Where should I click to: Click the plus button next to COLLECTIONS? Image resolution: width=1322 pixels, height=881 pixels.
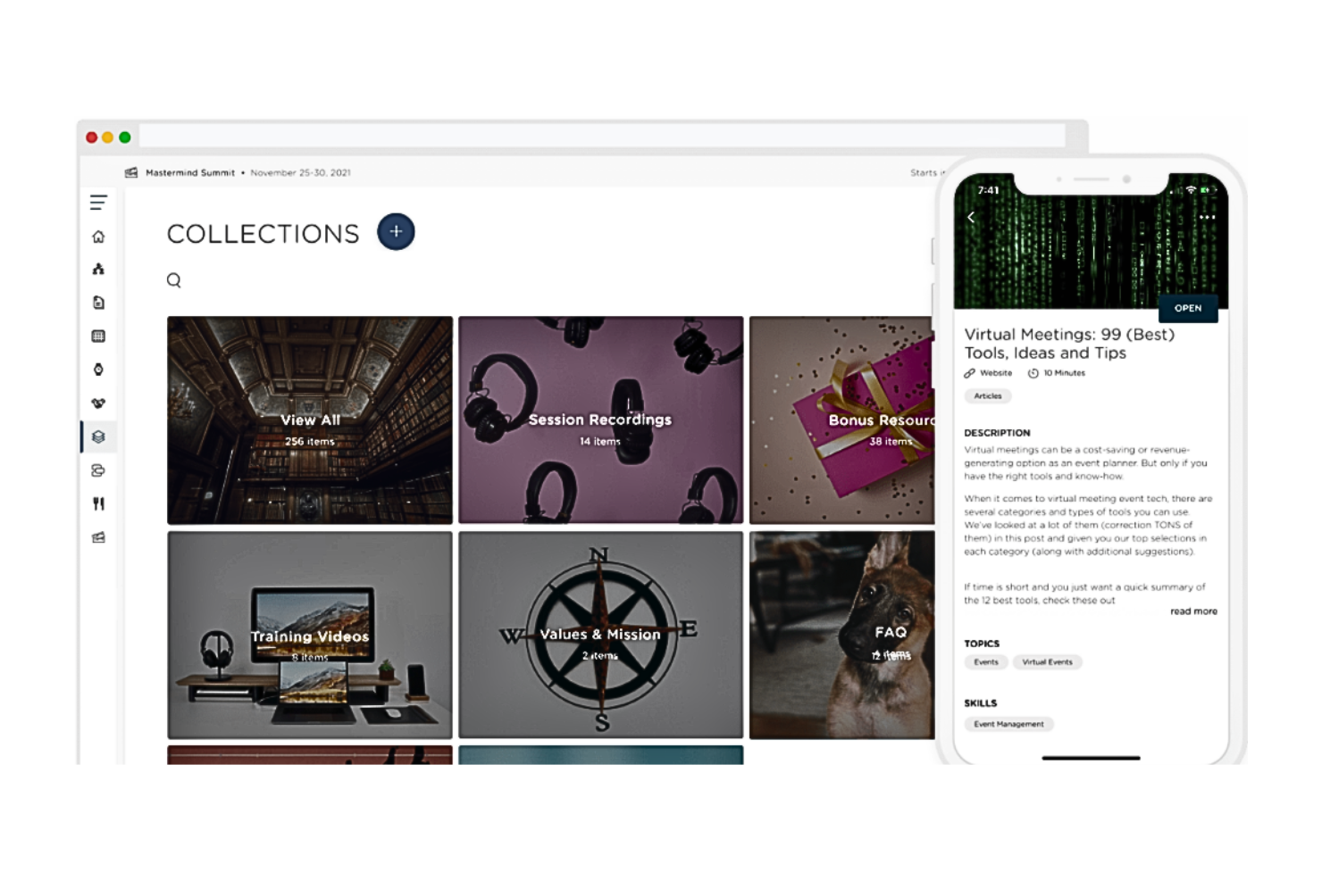pos(396,232)
